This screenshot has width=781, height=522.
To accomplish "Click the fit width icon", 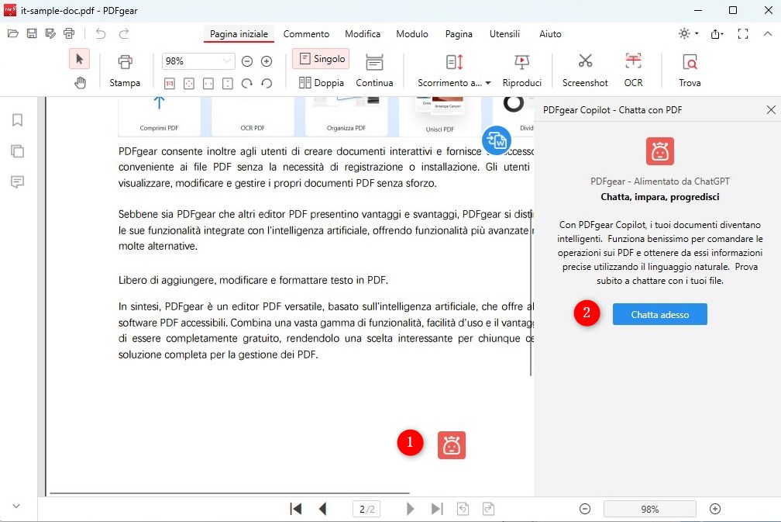I will point(208,83).
